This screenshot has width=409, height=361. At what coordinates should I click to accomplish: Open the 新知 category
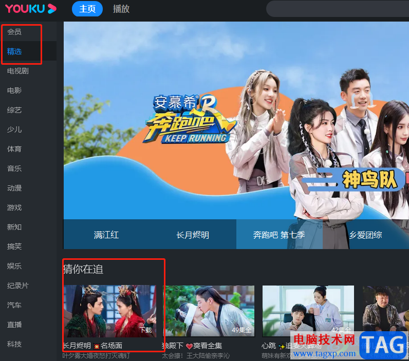14,227
